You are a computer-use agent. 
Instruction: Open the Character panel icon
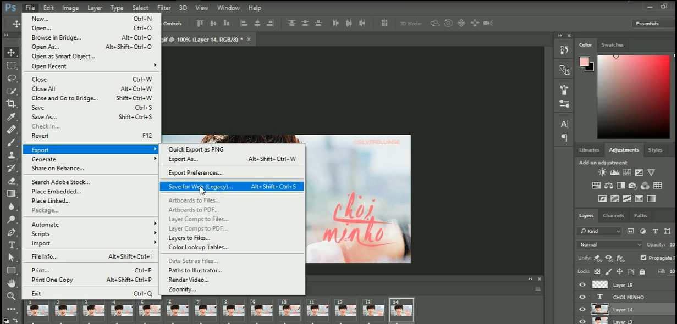pos(564,124)
